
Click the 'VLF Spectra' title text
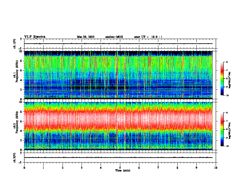(35, 37)
